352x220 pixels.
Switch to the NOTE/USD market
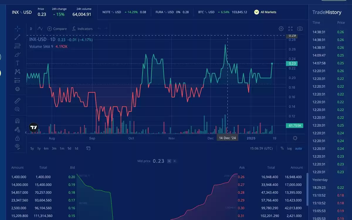point(124,12)
